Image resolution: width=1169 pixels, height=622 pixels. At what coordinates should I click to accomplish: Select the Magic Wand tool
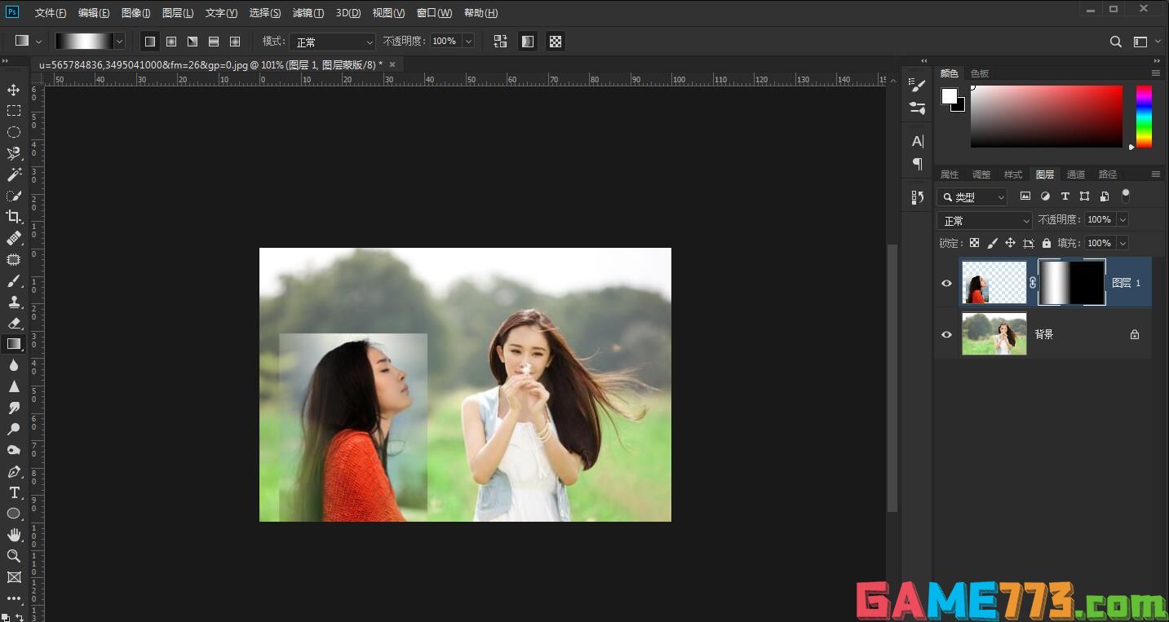coord(14,174)
